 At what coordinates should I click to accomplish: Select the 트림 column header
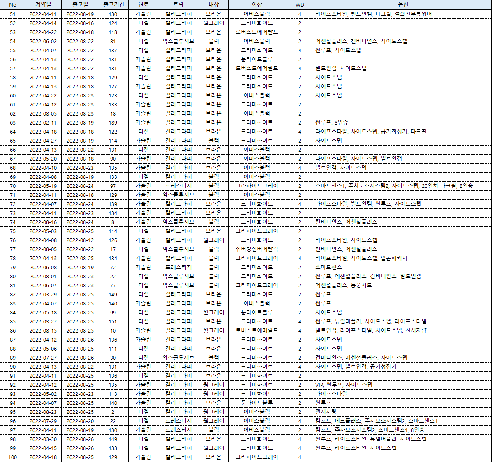(x=178, y=5)
